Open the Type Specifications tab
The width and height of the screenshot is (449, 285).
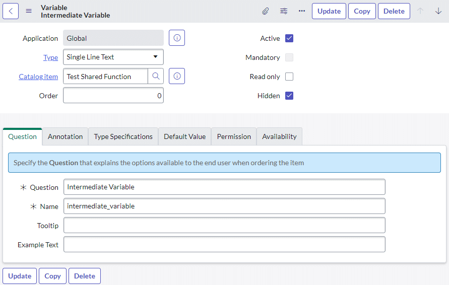coord(123,137)
